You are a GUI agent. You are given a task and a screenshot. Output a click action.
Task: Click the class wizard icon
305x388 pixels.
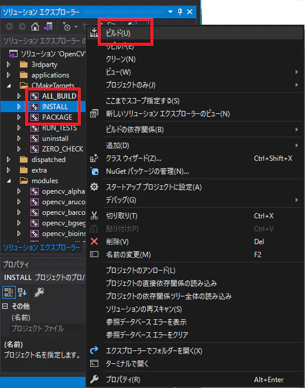point(94,158)
